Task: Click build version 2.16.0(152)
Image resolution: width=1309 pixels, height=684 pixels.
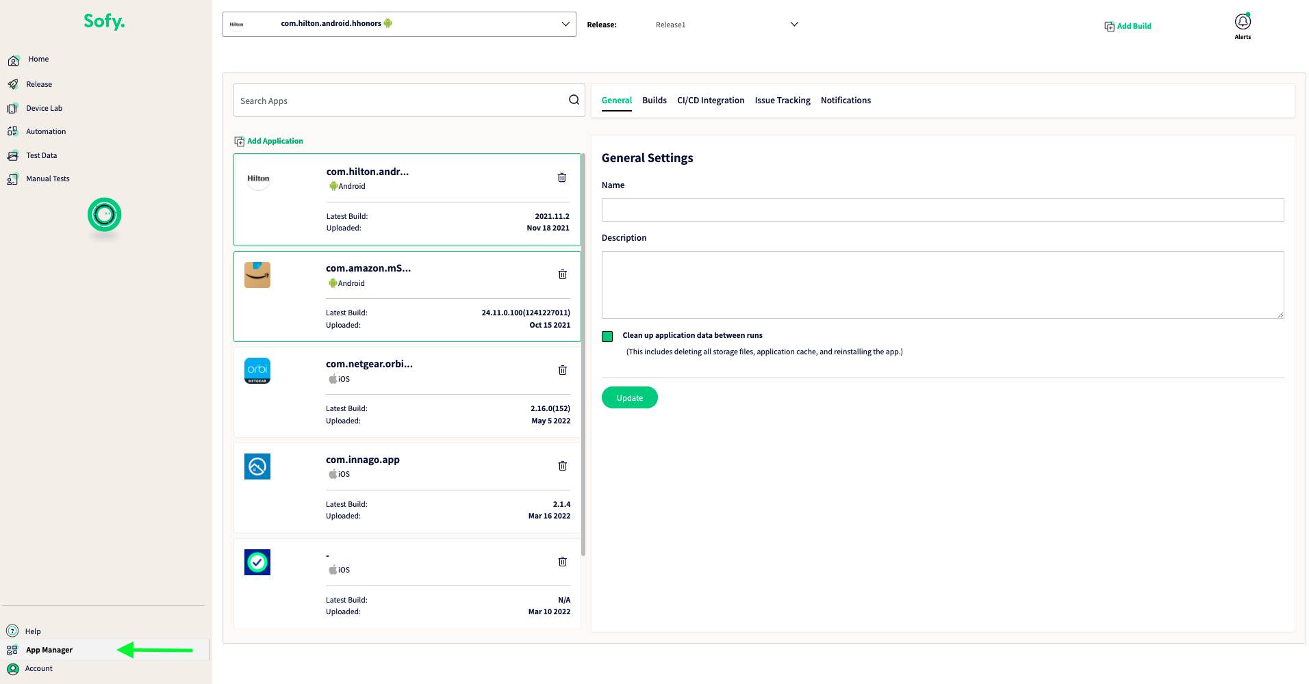Action: [550, 408]
